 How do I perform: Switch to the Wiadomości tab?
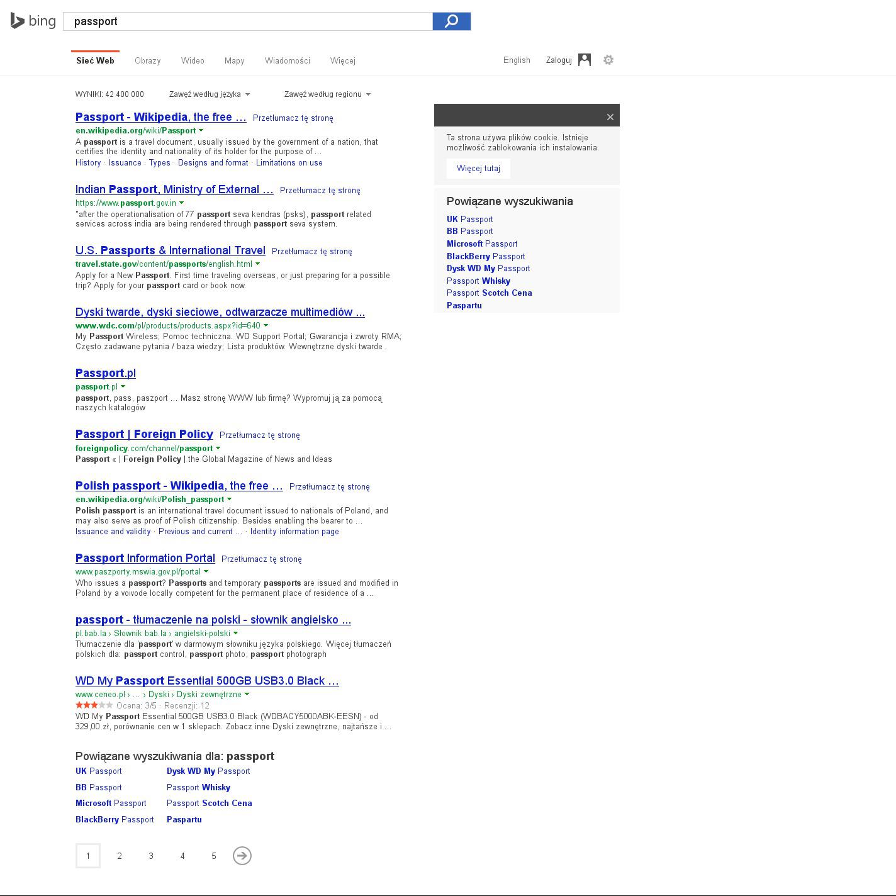(x=287, y=60)
